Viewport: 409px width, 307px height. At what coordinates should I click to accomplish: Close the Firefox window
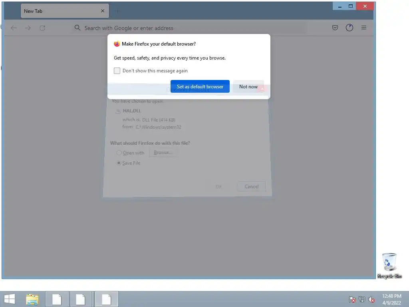365,6
